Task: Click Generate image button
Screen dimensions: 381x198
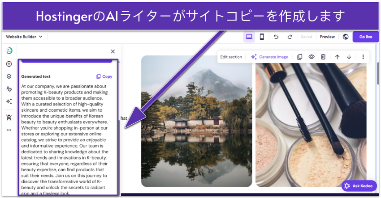Action: 269,57
